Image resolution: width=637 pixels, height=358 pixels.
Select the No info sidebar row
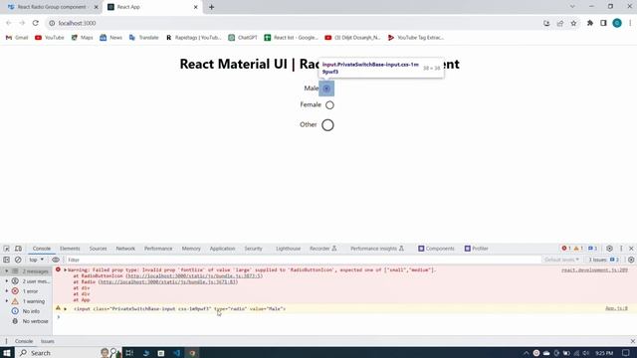point(27,311)
